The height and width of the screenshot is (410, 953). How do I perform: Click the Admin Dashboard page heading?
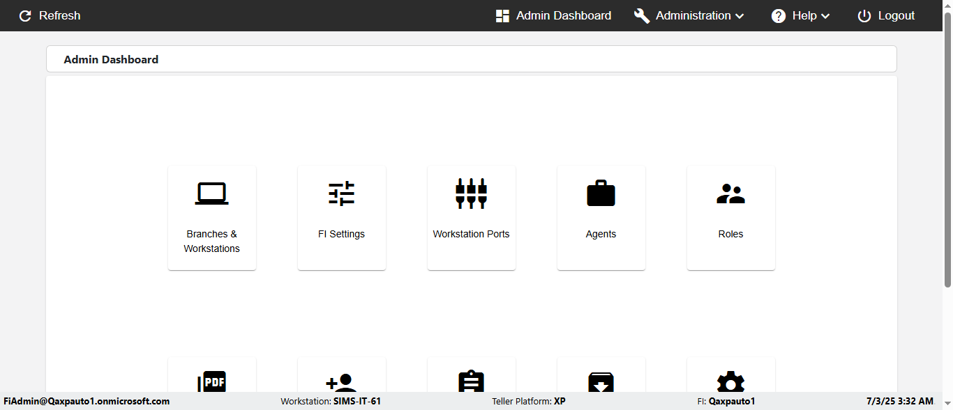111,60
